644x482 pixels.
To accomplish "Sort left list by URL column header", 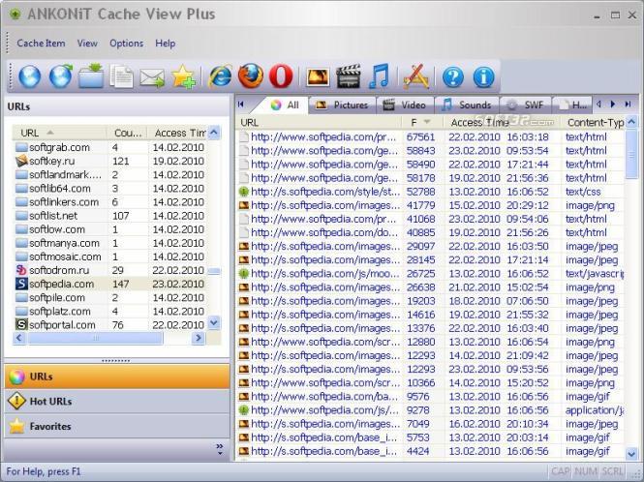I will [x=60, y=133].
